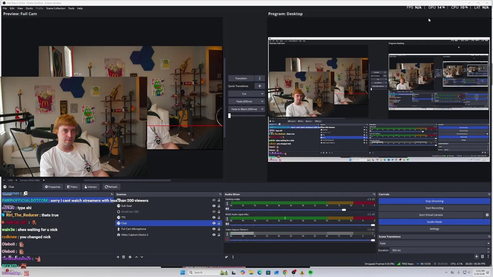This screenshot has width=493, height=277.
Task: Open Properties for the Chat source
Action: 53,187
